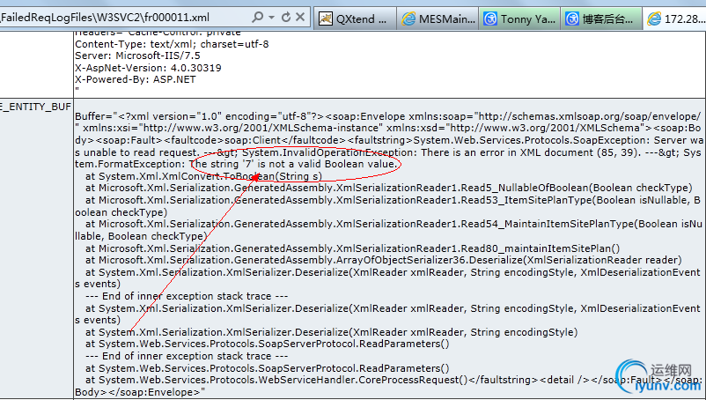
Task: Switch to the Tonny Ya... tab
Action: [x=519, y=19]
